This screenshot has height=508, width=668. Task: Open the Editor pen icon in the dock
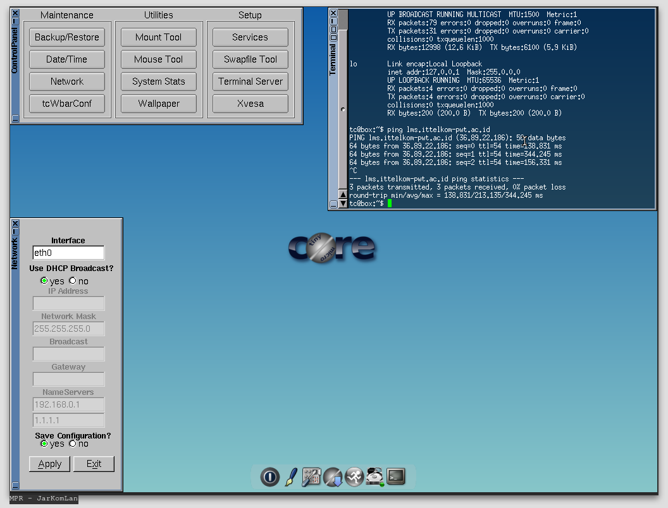coord(291,477)
